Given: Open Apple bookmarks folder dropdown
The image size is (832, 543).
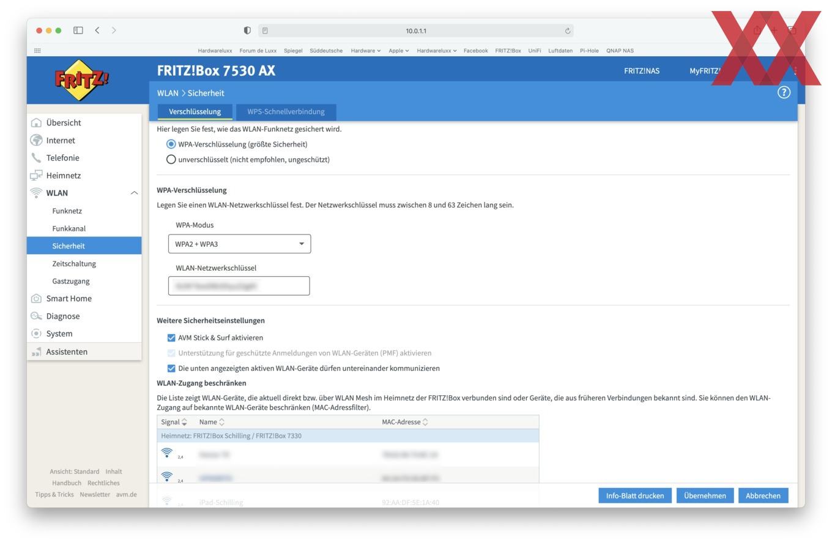Looking at the screenshot, I should tap(399, 51).
